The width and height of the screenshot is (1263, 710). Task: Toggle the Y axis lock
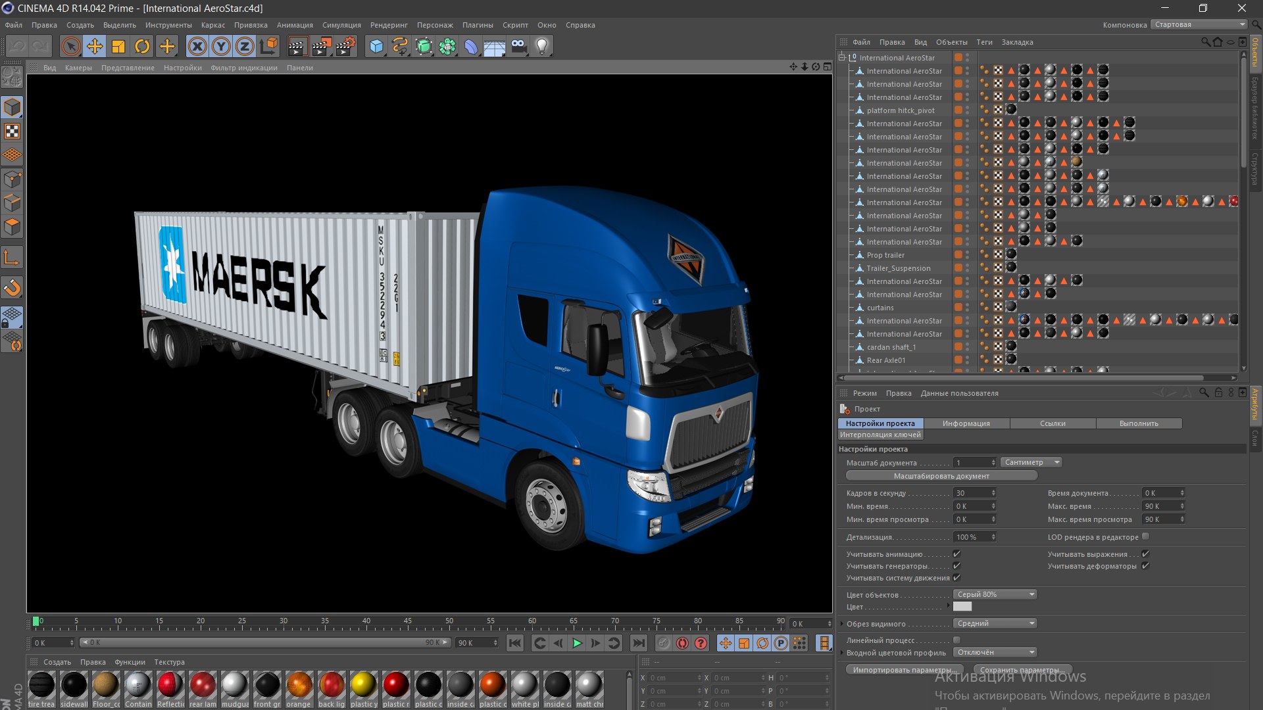tap(221, 47)
